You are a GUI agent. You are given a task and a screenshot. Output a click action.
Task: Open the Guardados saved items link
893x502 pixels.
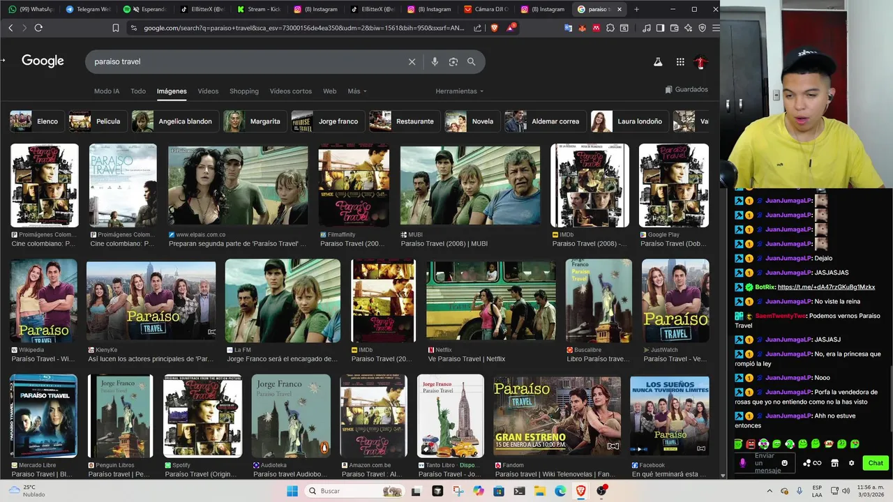click(686, 89)
